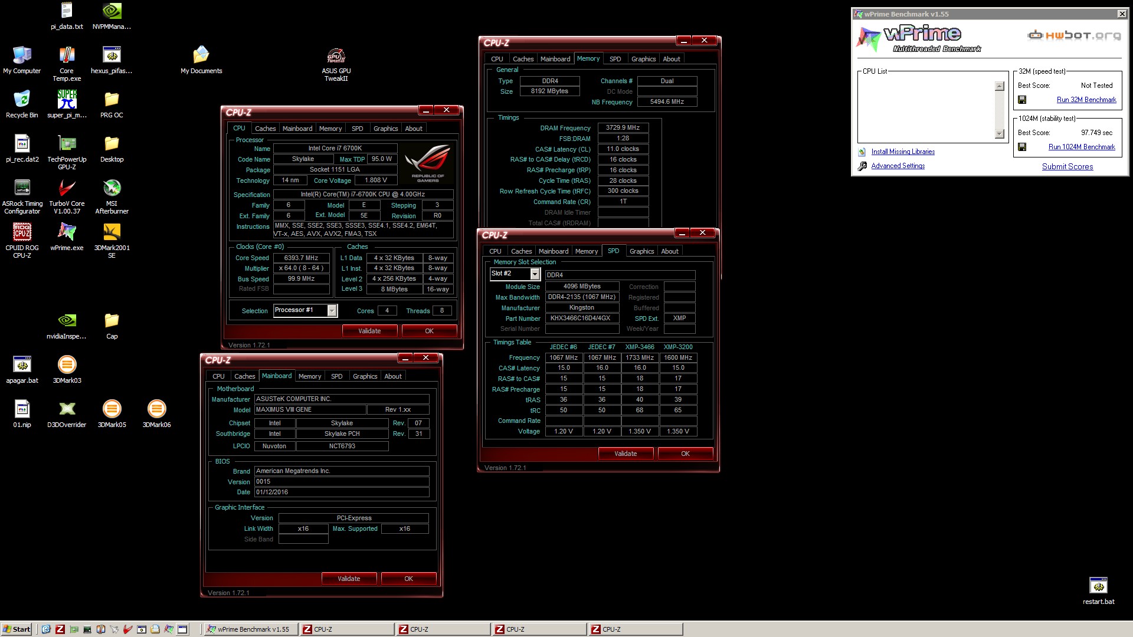The height and width of the screenshot is (637, 1133).
Task: Open pi_rec.dat2 file icon
Action: click(22, 148)
